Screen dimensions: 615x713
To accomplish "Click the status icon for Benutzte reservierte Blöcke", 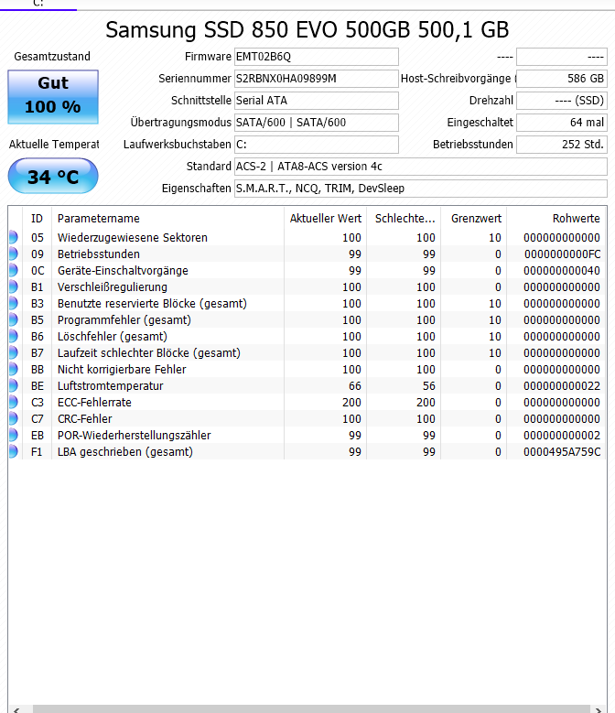I will pyautogui.click(x=13, y=303).
